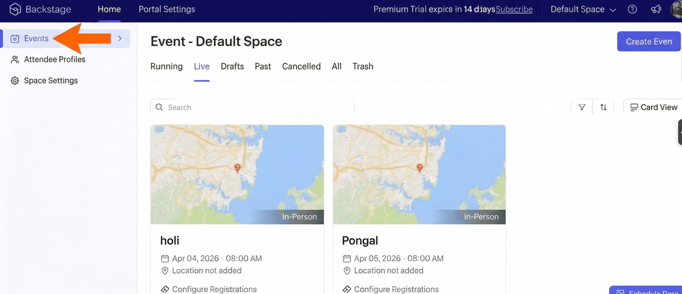Click the sort arrows icon
The height and width of the screenshot is (294, 682).
(603, 107)
